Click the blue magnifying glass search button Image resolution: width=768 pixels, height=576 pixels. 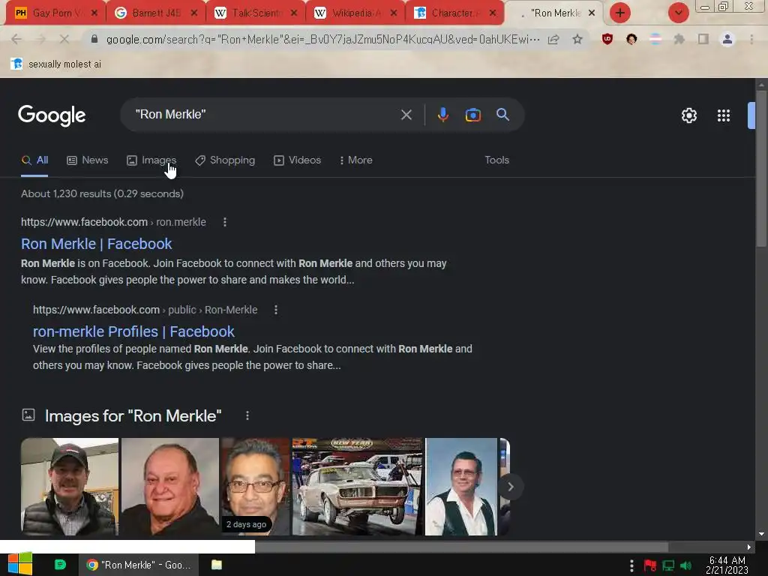pos(502,115)
